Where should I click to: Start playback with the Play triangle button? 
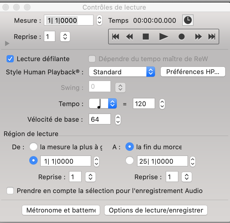click(x=163, y=37)
